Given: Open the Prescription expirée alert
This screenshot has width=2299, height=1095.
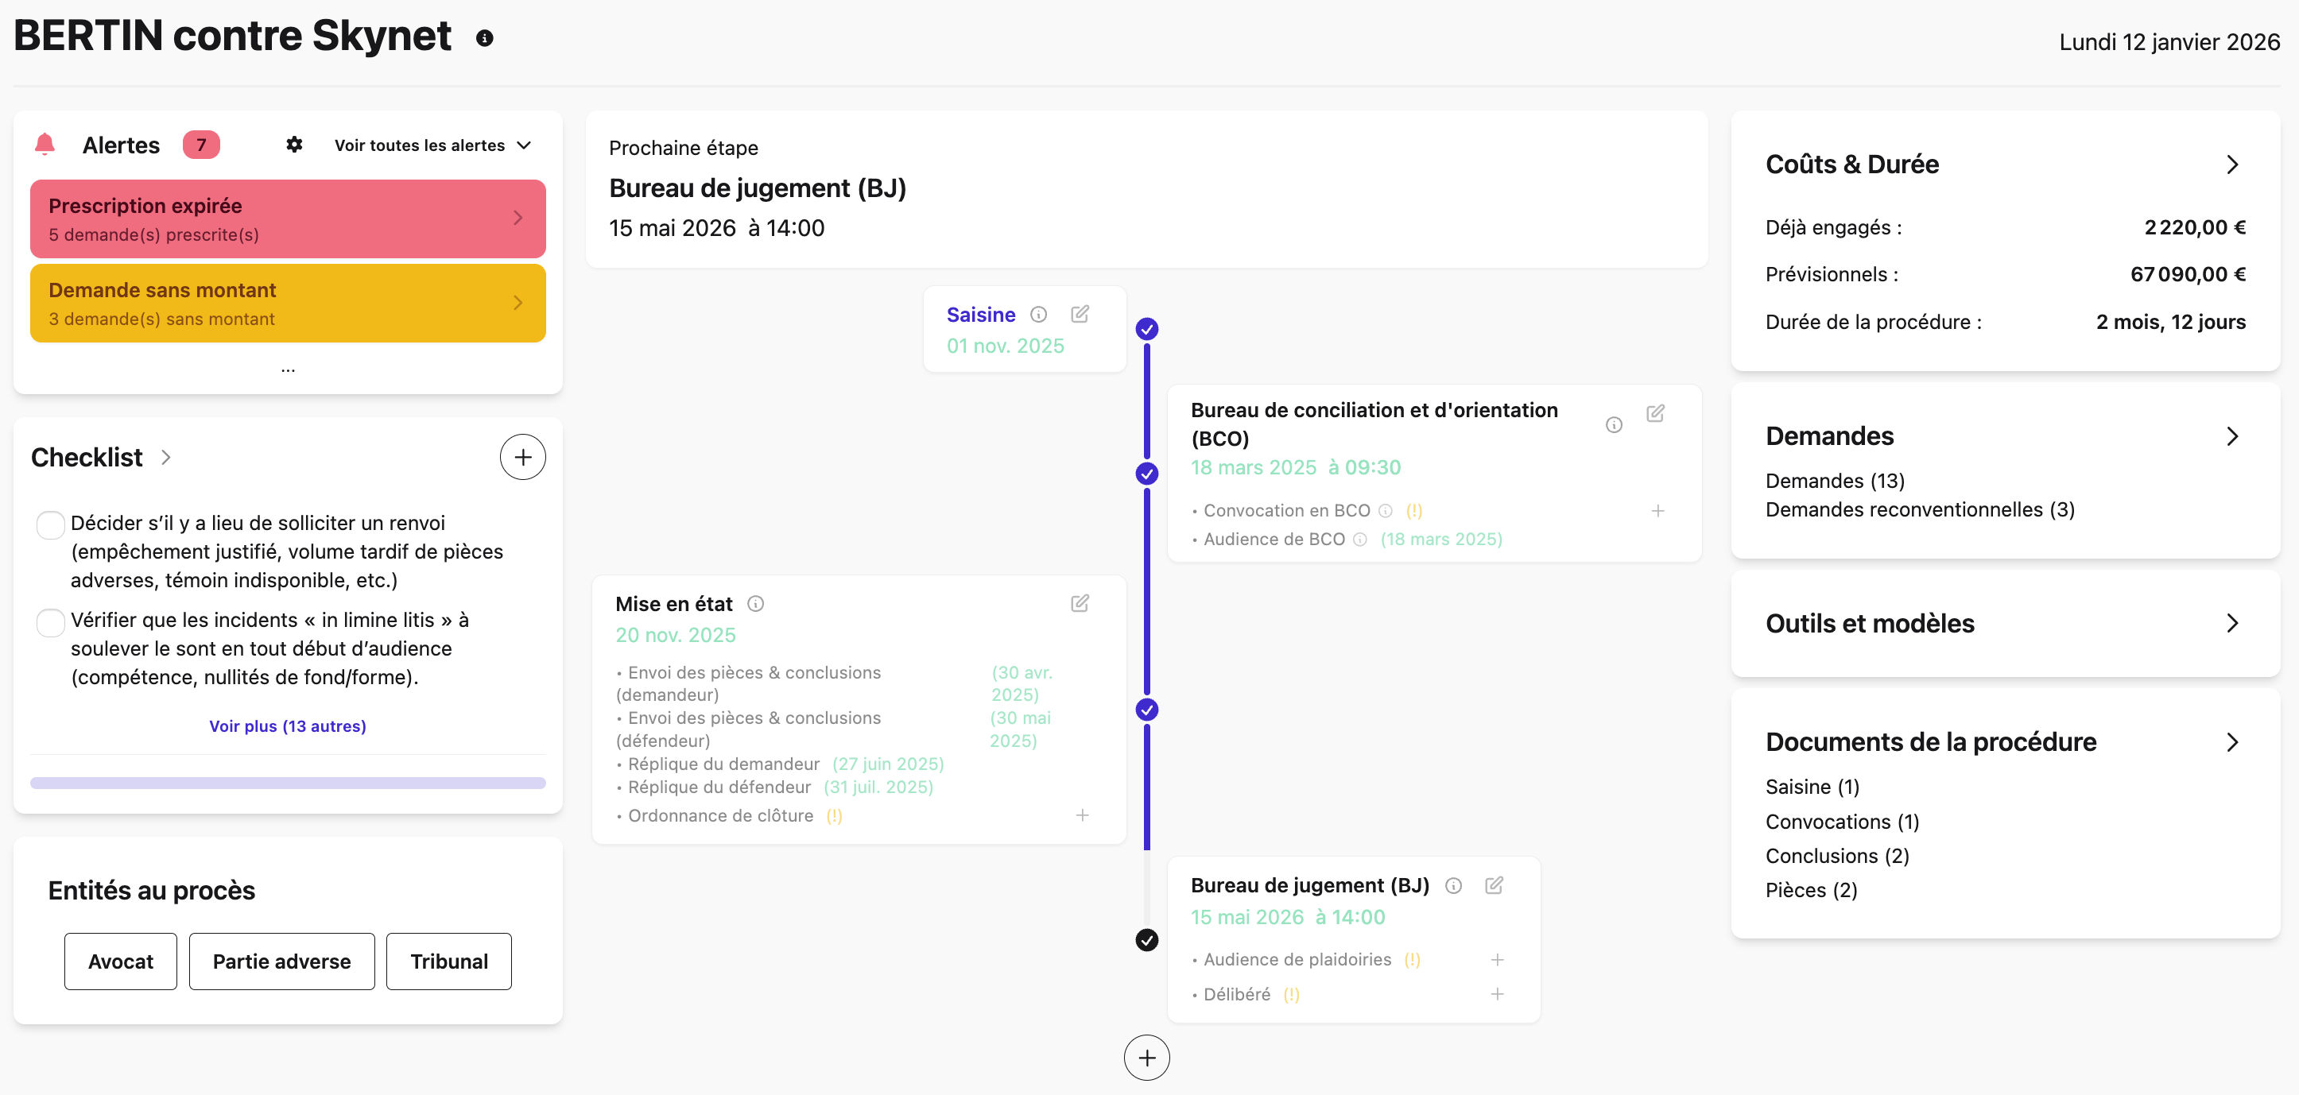Looking at the screenshot, I should tap(286, 219).
